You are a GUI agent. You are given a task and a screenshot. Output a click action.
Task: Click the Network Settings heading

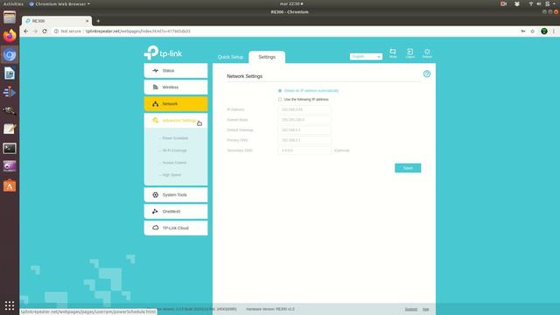coord(245,76)
